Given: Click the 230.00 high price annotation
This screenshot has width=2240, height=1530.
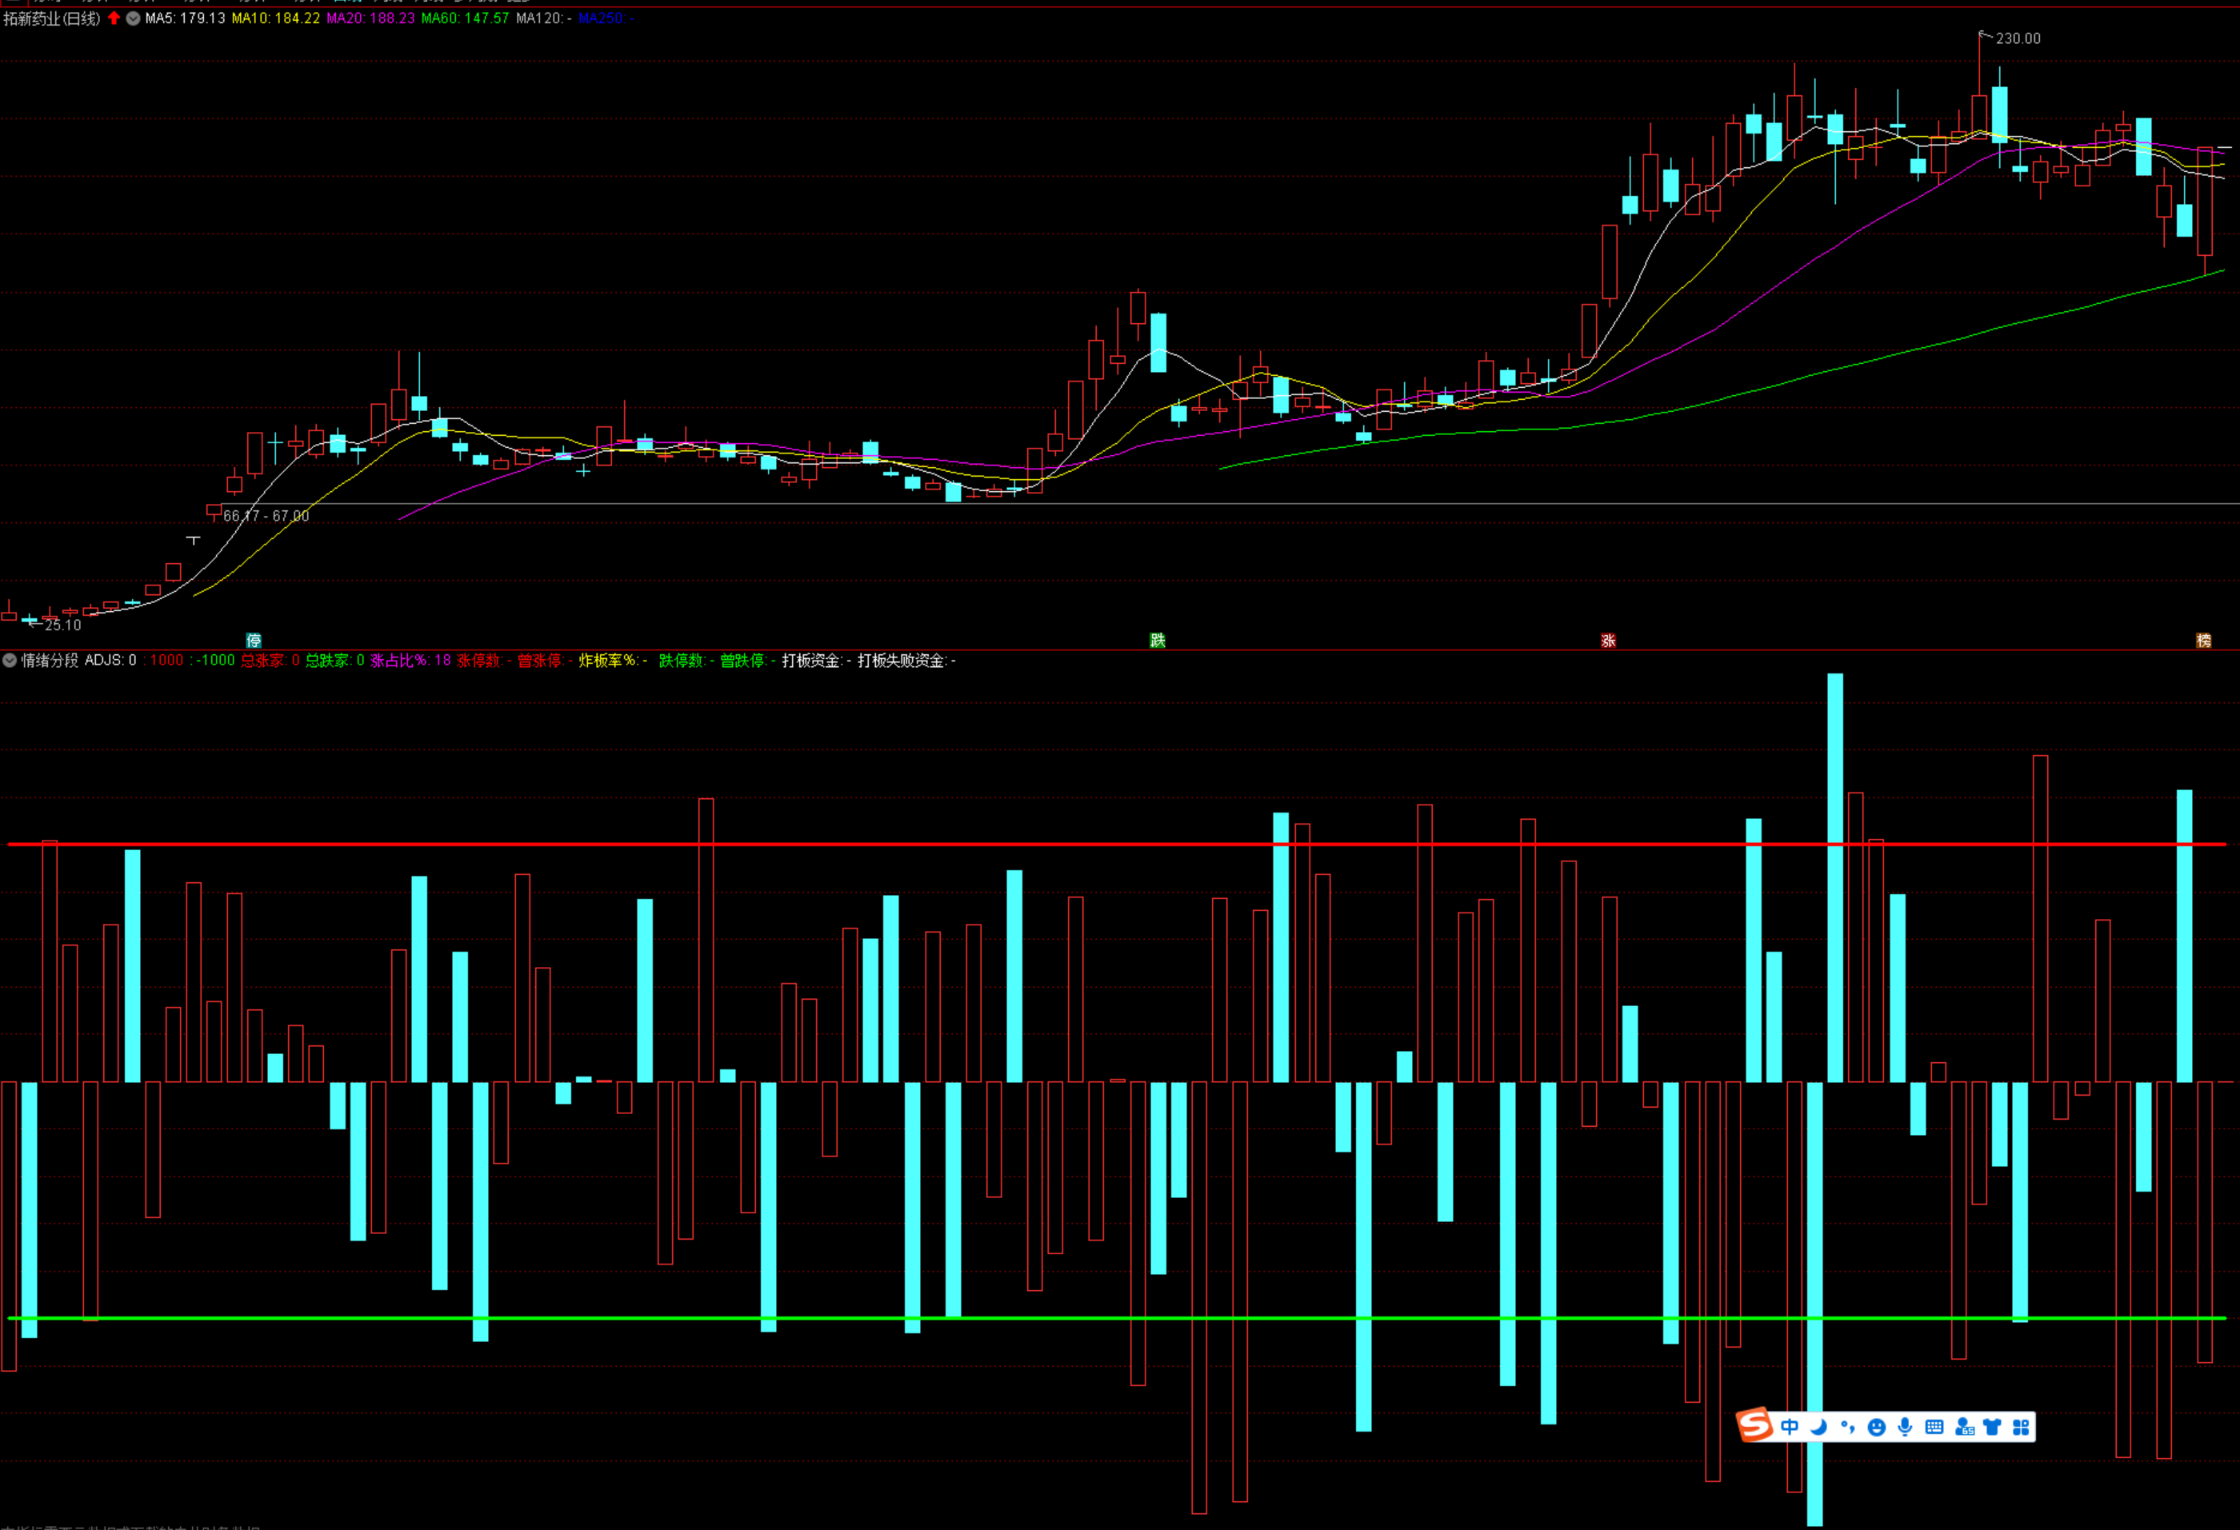Looking at the screenshot, I should click(x=2018, y=38).
